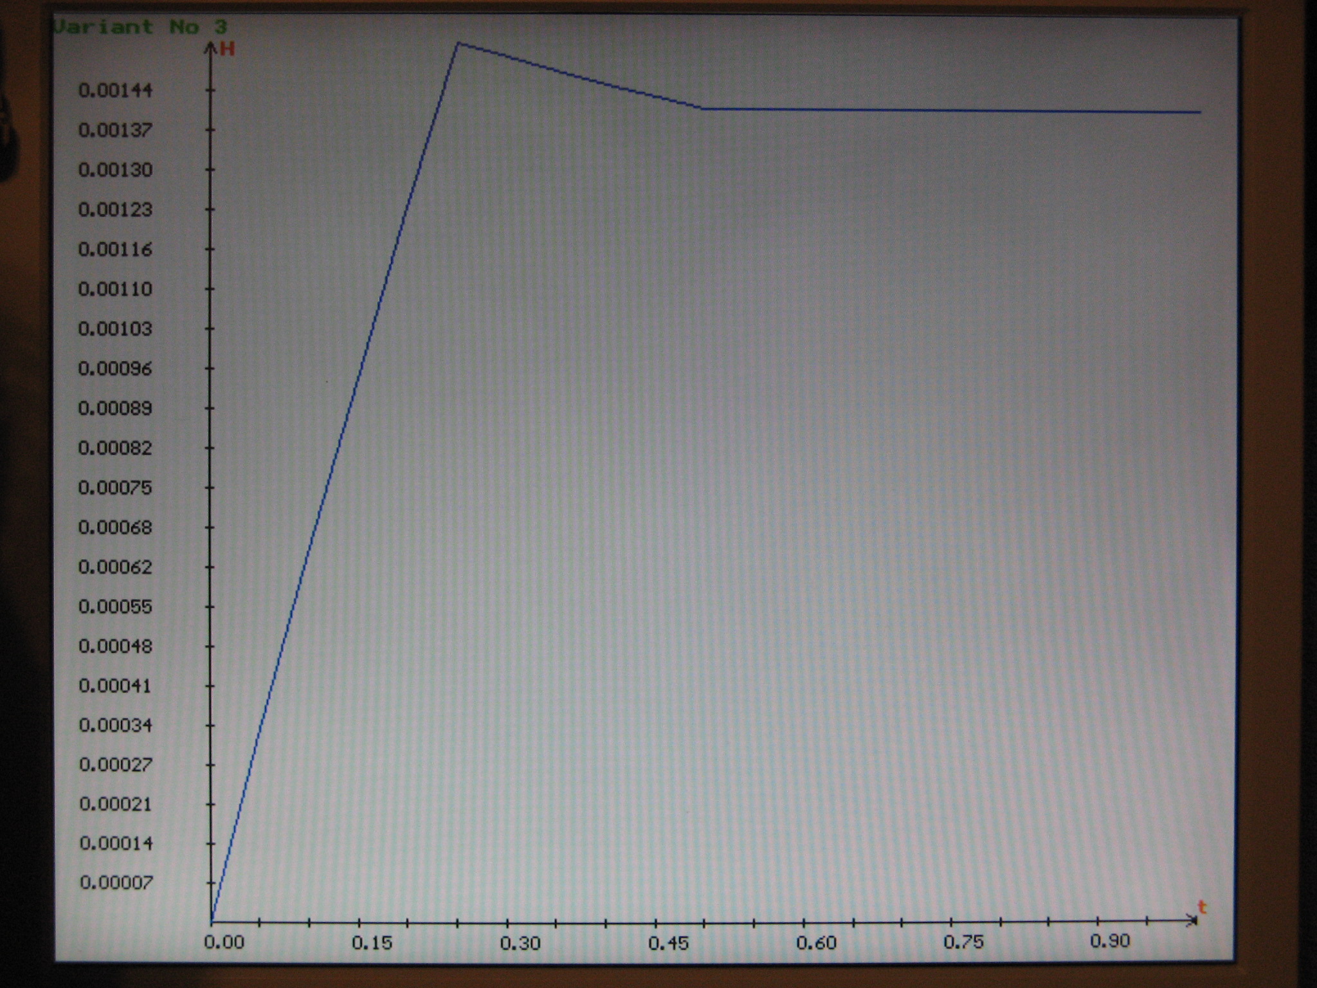Click the curve's second bend where it flattens
This screenshot has width=1317, height=988.
[702, 109]
